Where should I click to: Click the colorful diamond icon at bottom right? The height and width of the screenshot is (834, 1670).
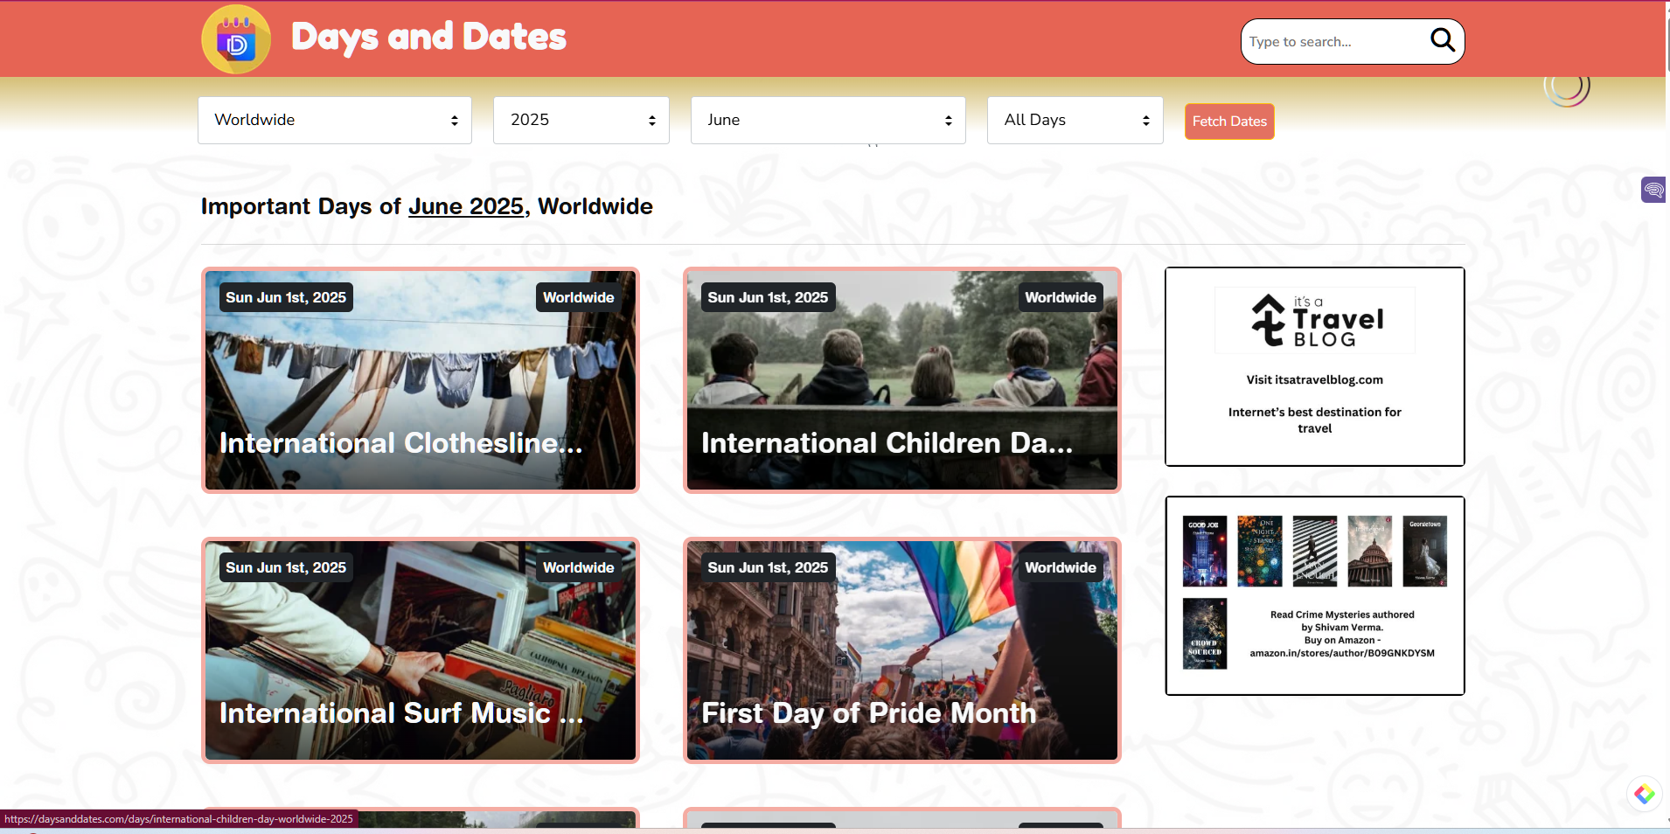pos(1644,794)
